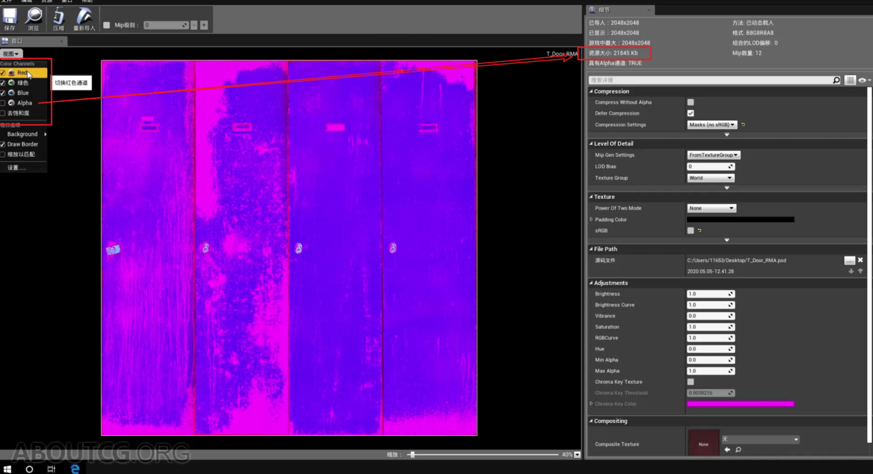Click the reset arrow next to Compression Settings
The image size is (873, 474).
tap(743, 125)
